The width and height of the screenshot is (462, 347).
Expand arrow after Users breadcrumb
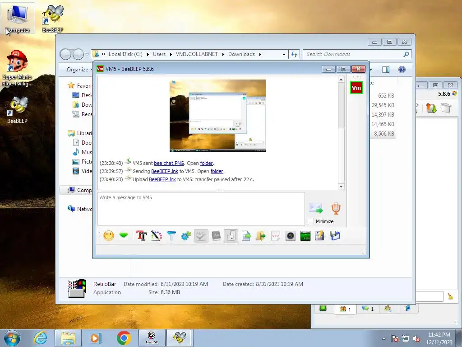tap(171, 54)
